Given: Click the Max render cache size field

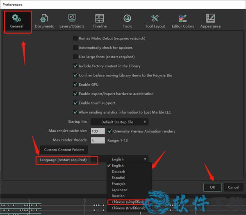Looking at the screenshot, I should pos(98,131).
